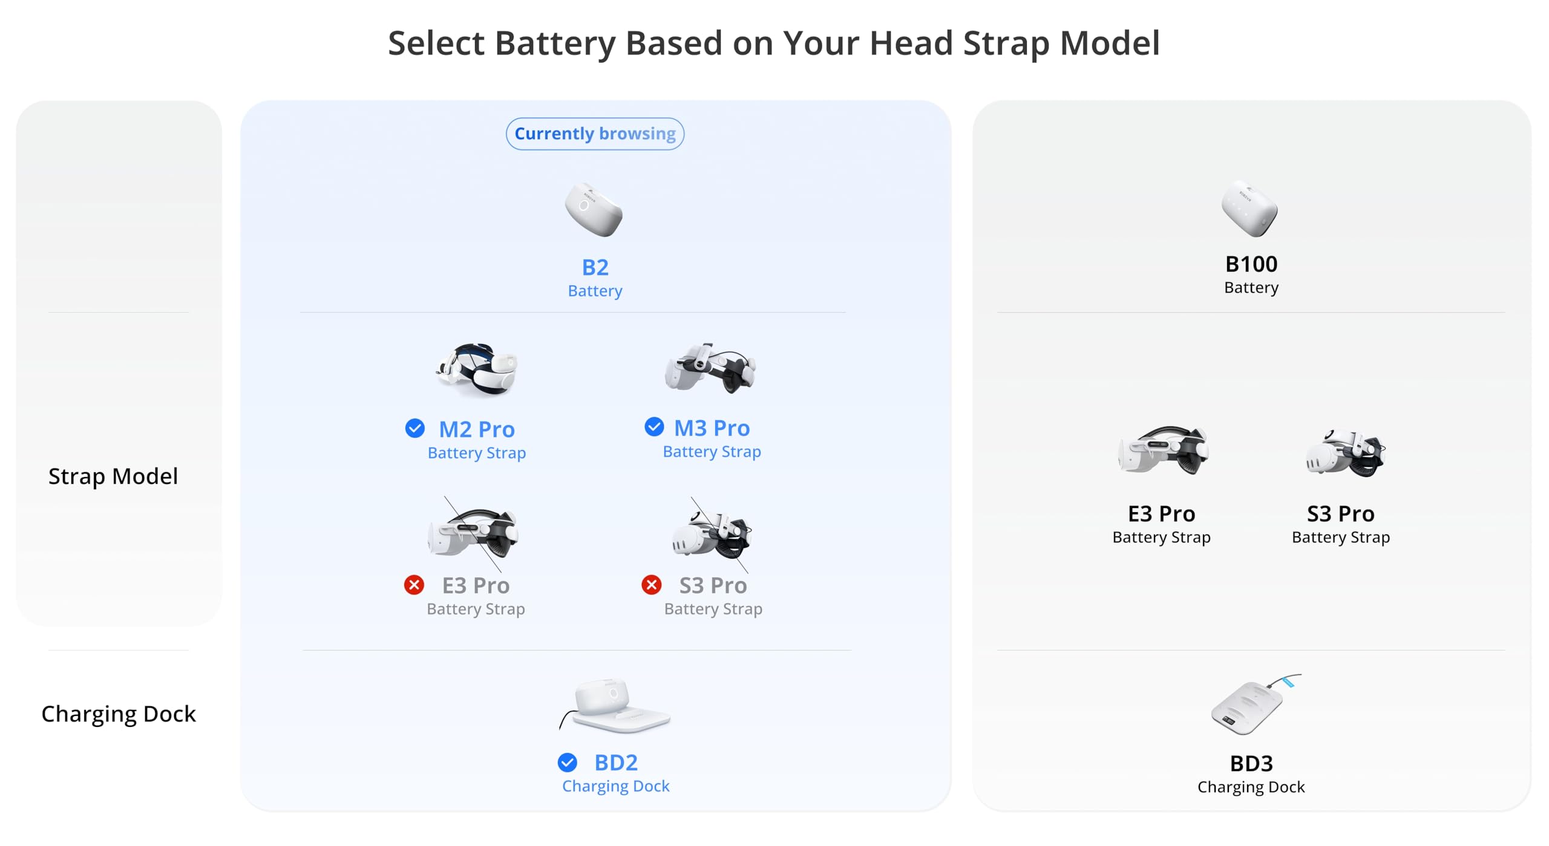Click the red X beside E3 Pro

414,585
